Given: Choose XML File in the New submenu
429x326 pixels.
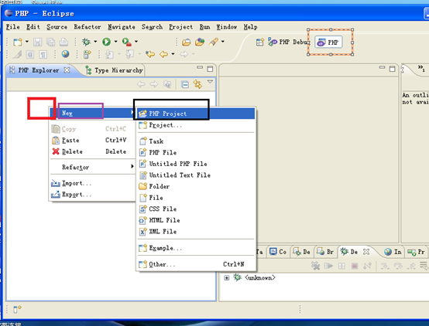Looking at the screenshot, I should [x=196, y=232].
